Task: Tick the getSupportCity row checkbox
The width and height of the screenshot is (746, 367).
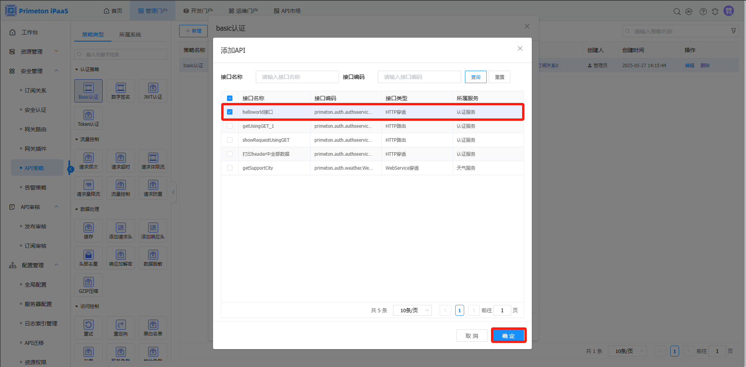Action: [230, 168]
